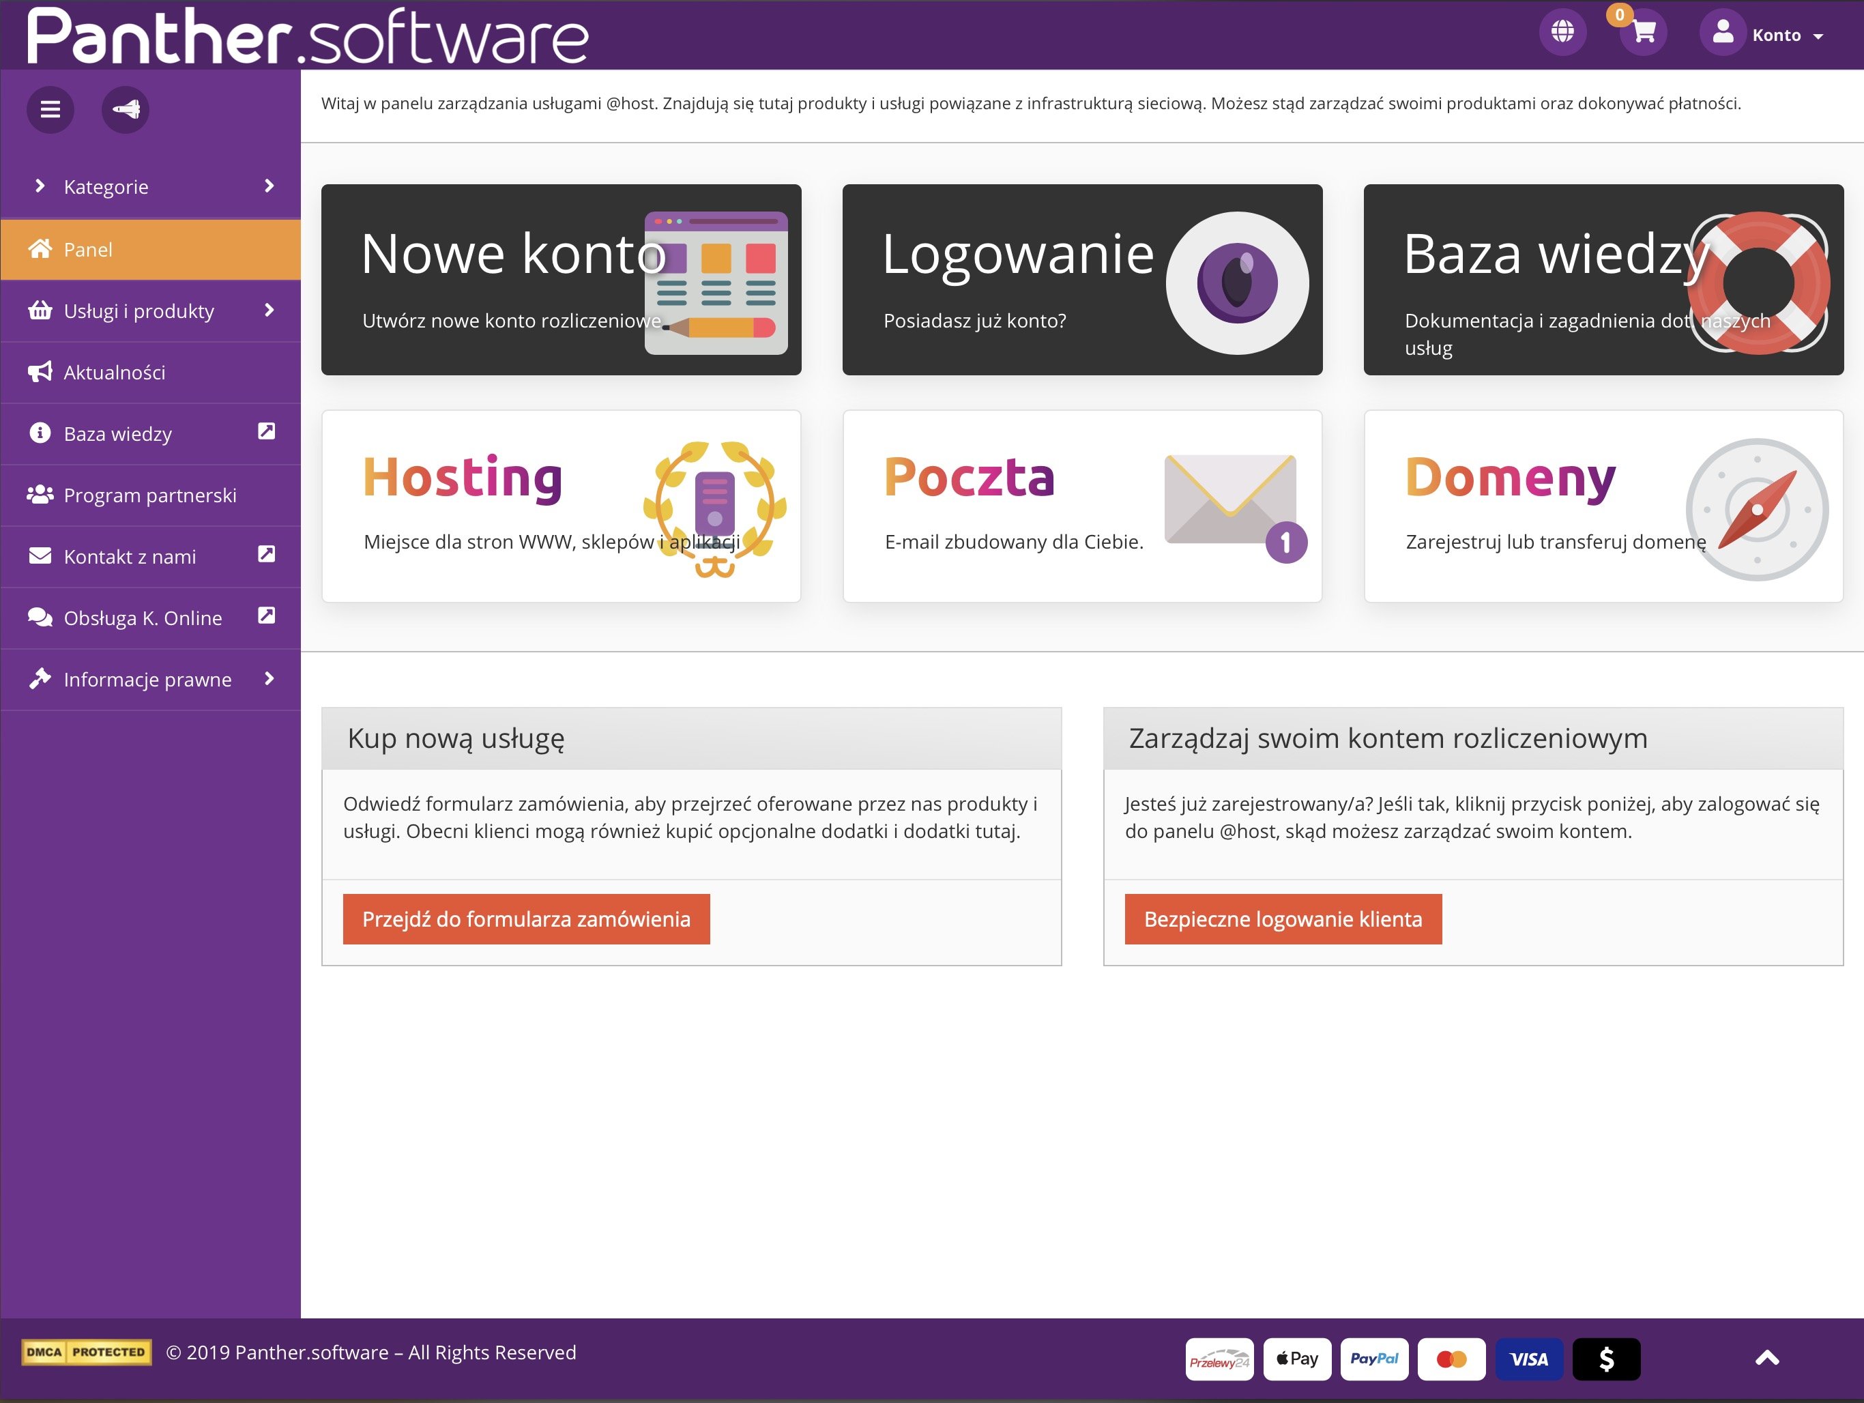Click the chat bubbles icon in sidebar
Image resolution: width=1864 pixels, height=1403 pixels.
click(40, 617)
